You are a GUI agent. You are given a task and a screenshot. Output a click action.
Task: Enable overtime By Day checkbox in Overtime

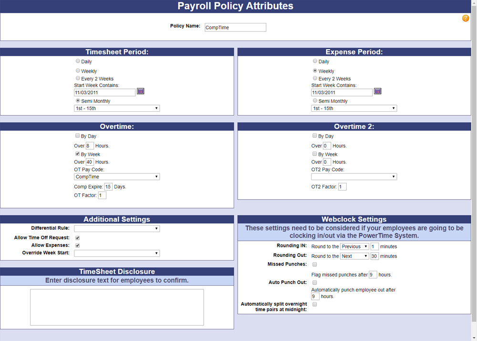point(78,136)
